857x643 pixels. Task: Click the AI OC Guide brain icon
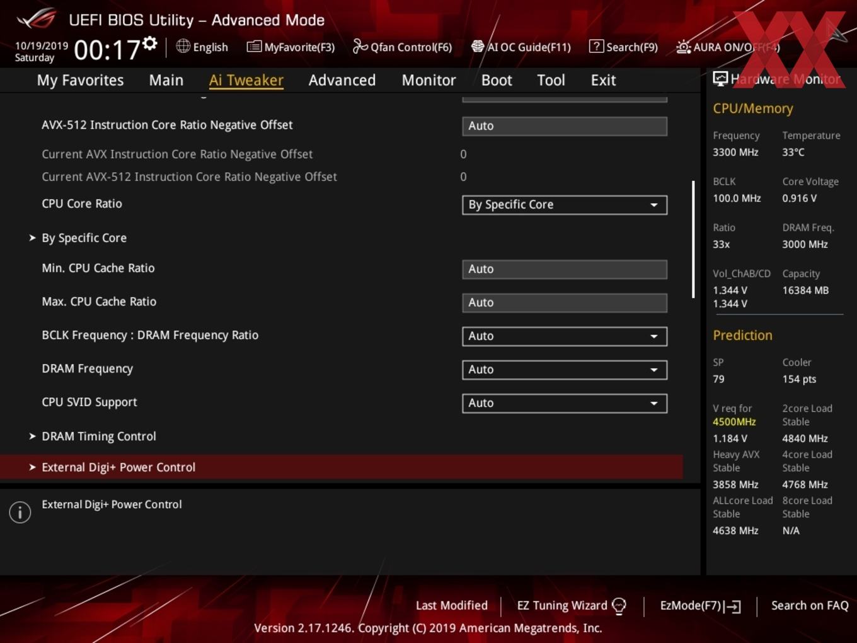click(x=478, y=46)
